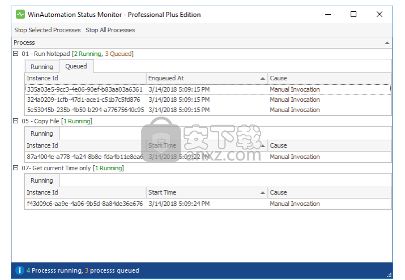Image resolution: width=405 pixels, height=280 pixels.
Task: Minimize the Status Monitor window
Action: (328, 15)
